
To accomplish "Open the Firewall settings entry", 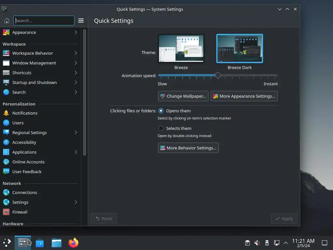I will click(40, 212).
